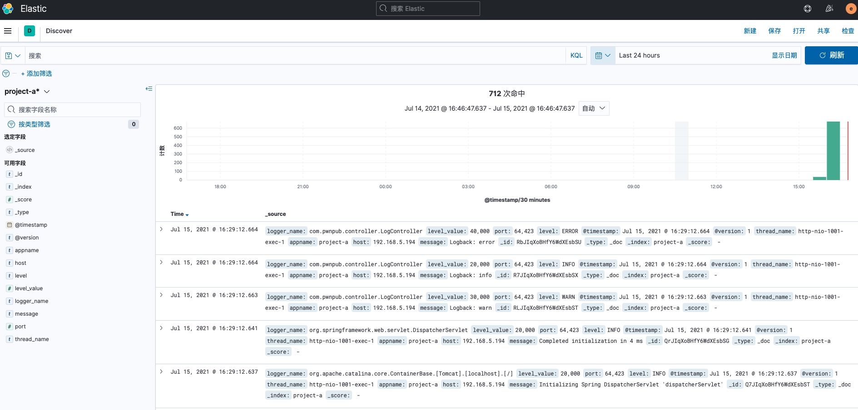Focus the 搜索 Elastic global search box

[428, 9]
